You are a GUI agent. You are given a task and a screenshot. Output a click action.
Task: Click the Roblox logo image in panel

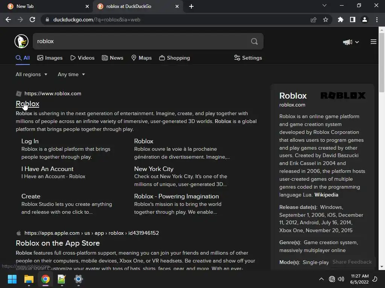tap(343, 96)
